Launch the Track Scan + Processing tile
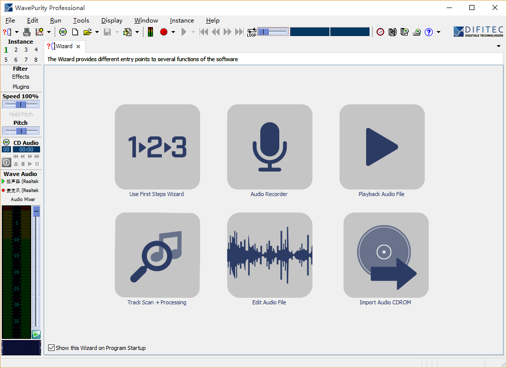Screen dimensions: 507x368 tap(157, 255)
